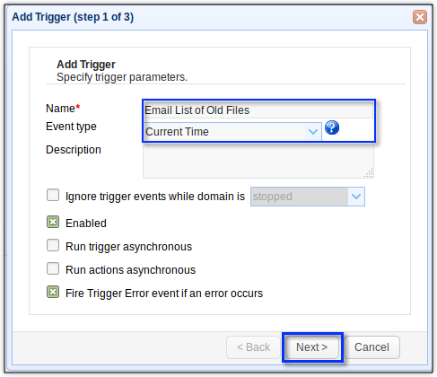Click the Description box resize grip
437x377 pixels.
click(369, 173)
